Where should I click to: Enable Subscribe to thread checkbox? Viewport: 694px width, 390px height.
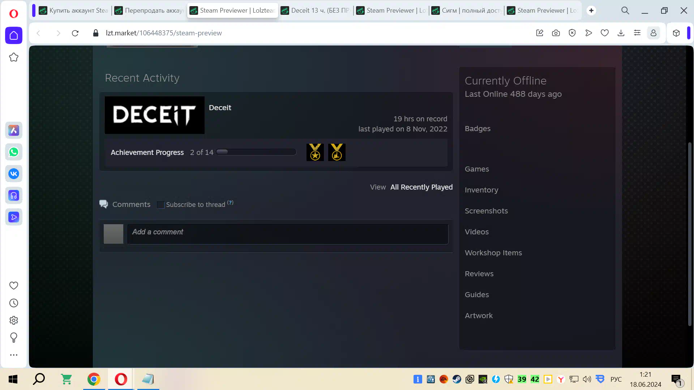pyautogui.click(x=161, y=205)
